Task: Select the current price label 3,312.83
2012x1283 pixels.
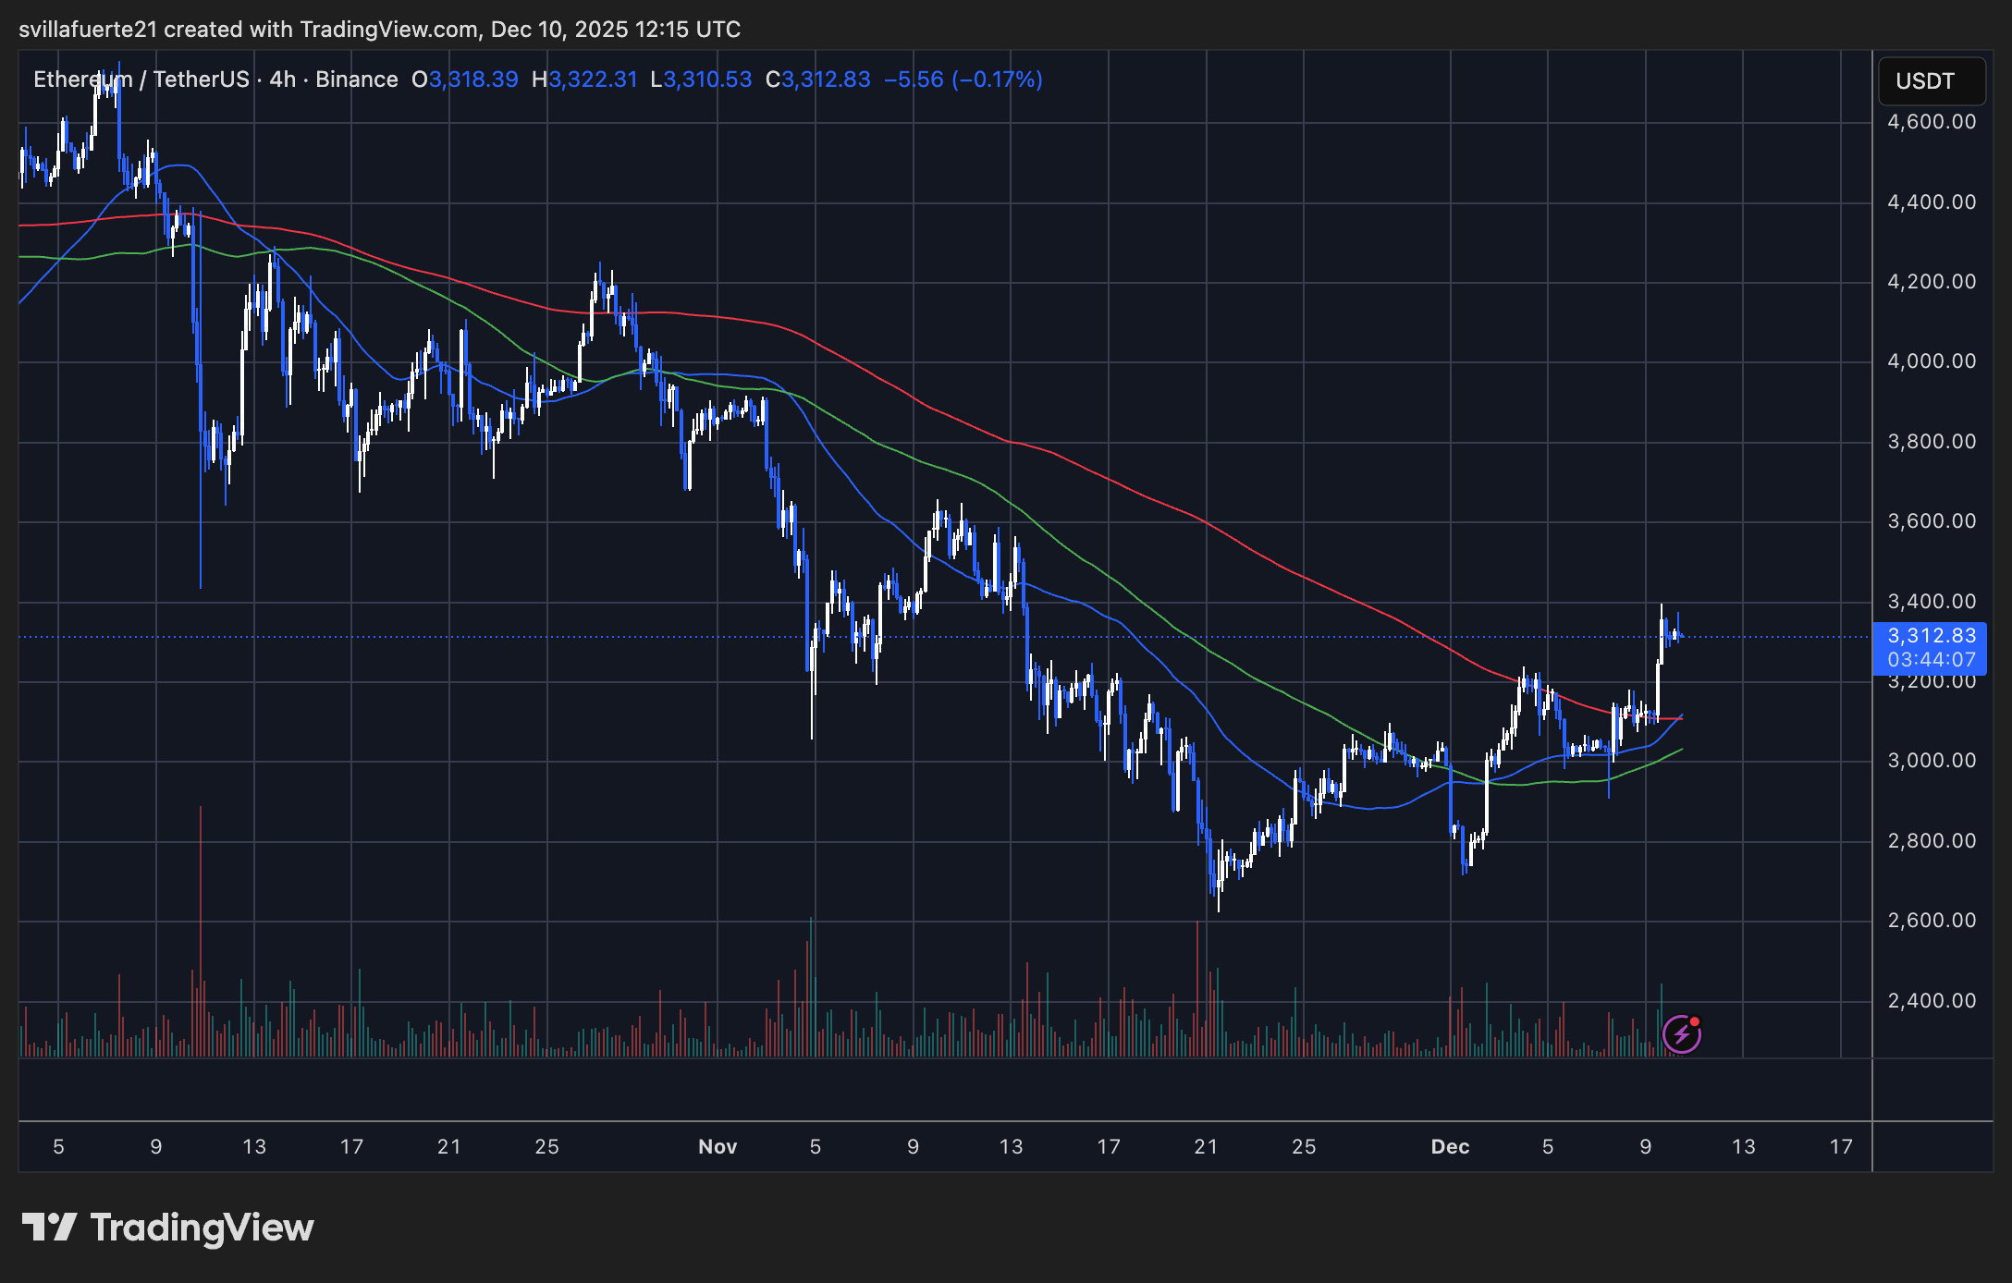Action: [x=1930, y=635]
